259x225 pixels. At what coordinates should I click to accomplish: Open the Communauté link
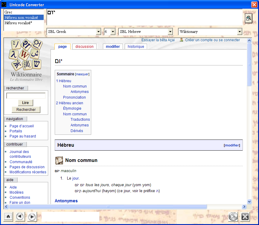click(x=21, y=162)
